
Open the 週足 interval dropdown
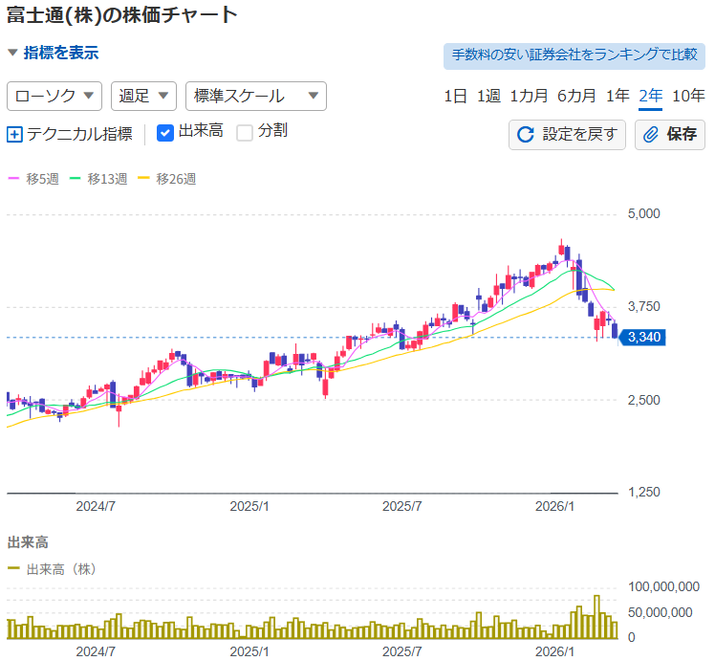[144, 96]
